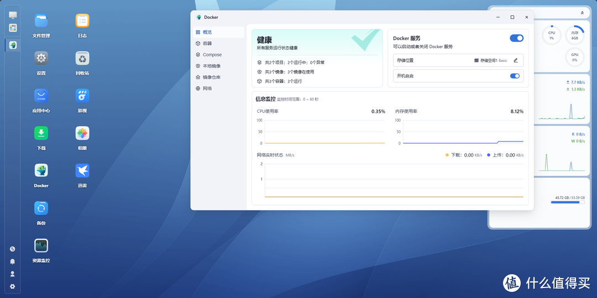Open the user account icon in dock
597x298 pixels.
click(13, 274)
